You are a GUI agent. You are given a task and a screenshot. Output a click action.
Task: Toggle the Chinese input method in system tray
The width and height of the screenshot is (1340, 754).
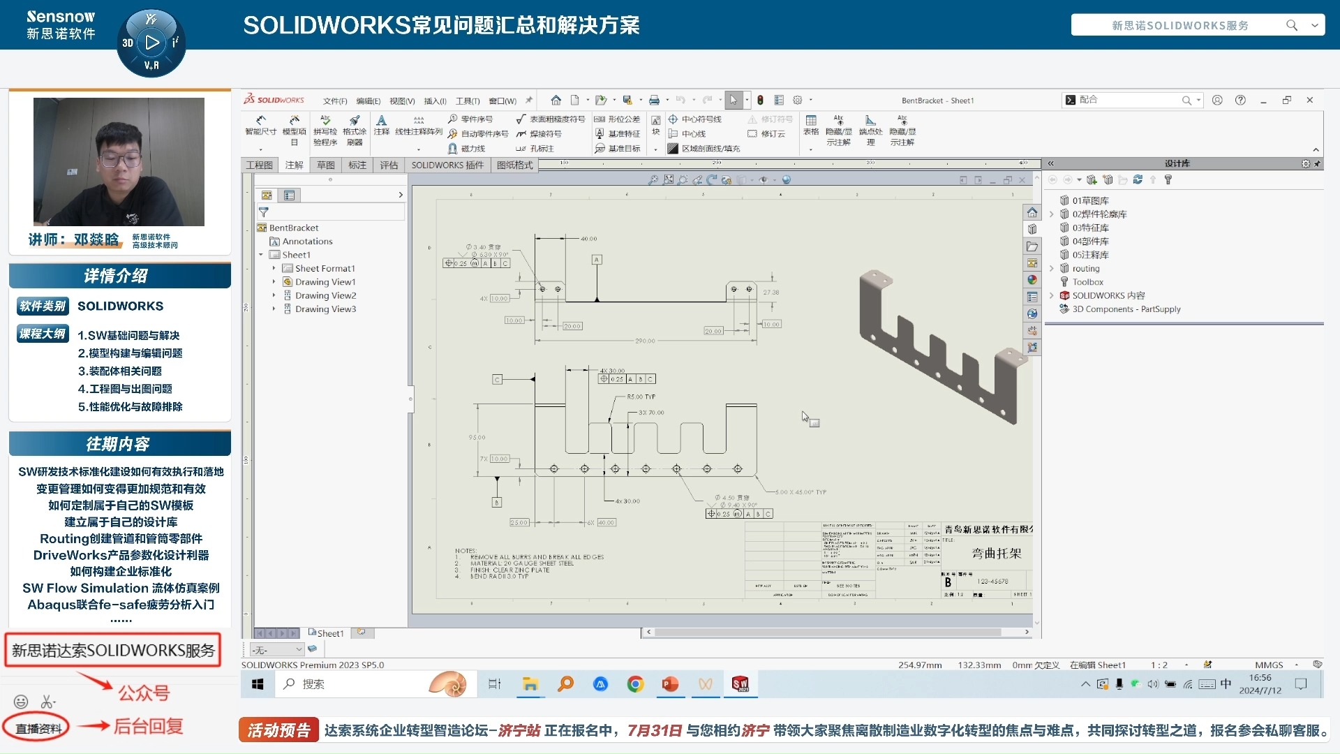click(x=1226, y=685)
